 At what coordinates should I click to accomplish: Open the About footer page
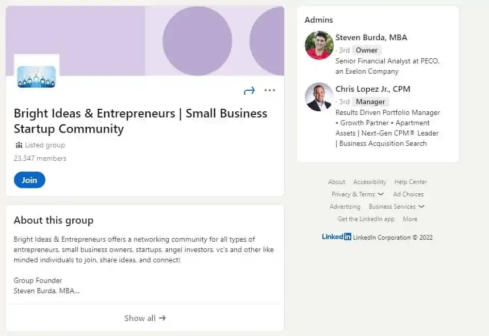336,182
